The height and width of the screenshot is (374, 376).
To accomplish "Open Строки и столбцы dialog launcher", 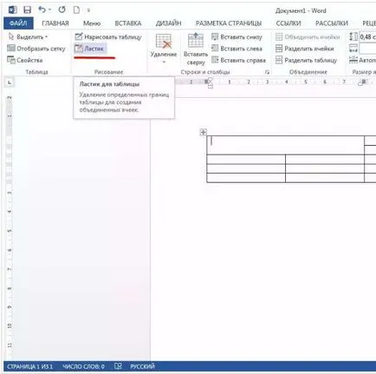I will coord(267,72).
